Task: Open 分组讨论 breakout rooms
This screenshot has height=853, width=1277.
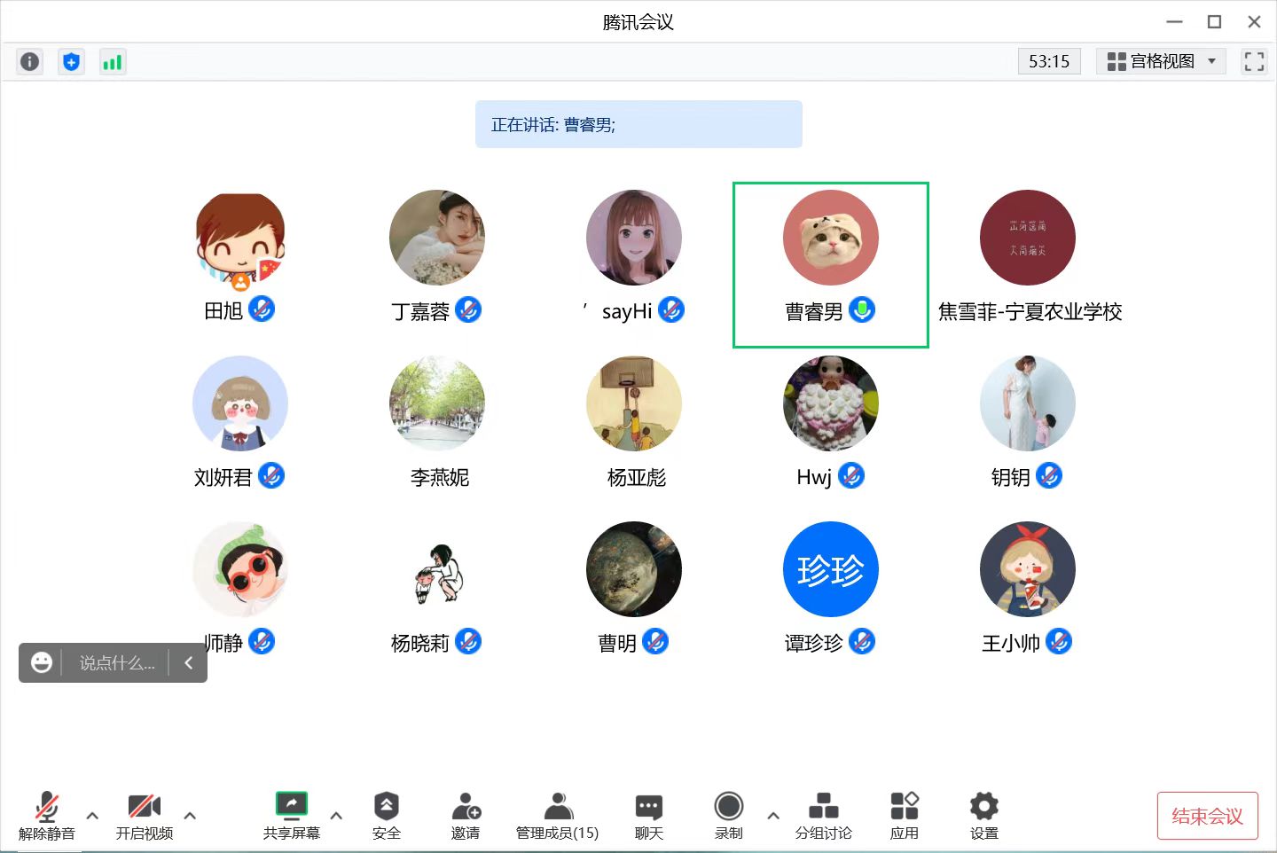Action: pos(824,816)
